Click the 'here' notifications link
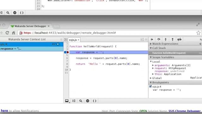The height and width of the screenshot is (114, 202). click(4, 111)
